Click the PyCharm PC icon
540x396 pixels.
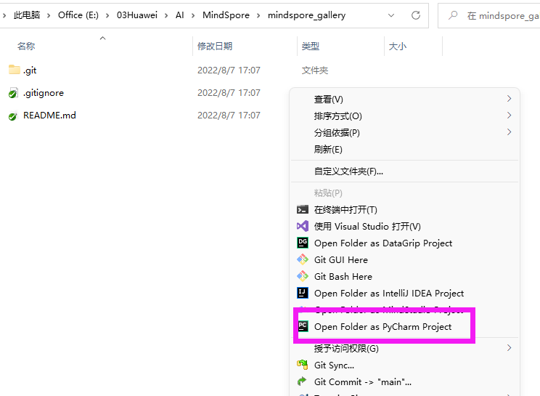click(303, 326)
